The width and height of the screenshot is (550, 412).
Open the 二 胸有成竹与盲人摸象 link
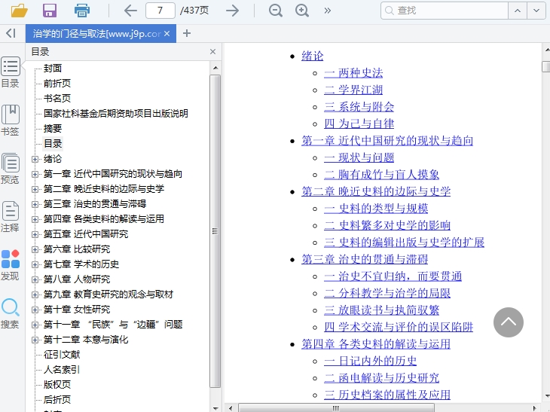pos(382,174)
